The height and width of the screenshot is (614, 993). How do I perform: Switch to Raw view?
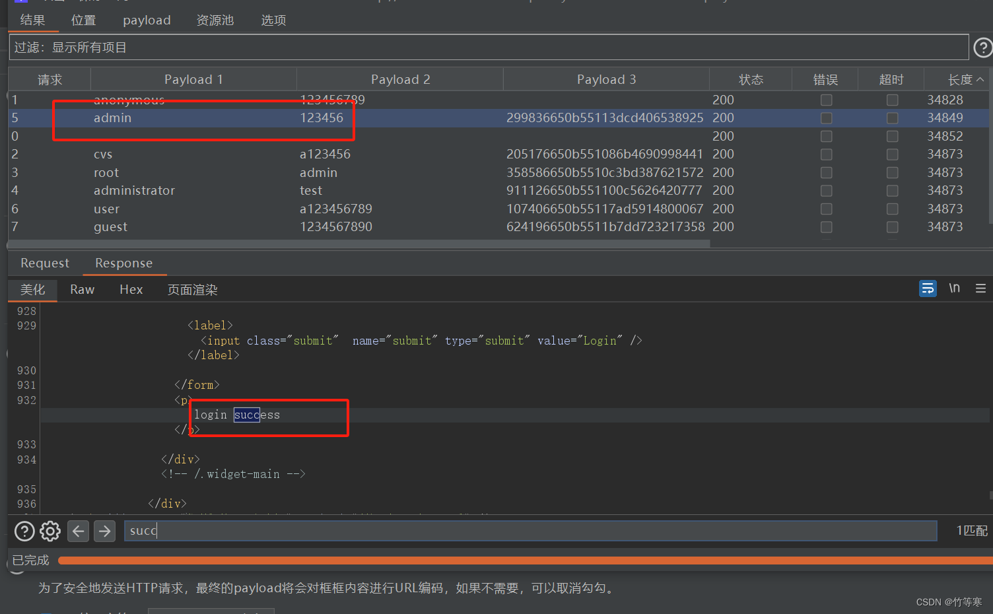83,289
